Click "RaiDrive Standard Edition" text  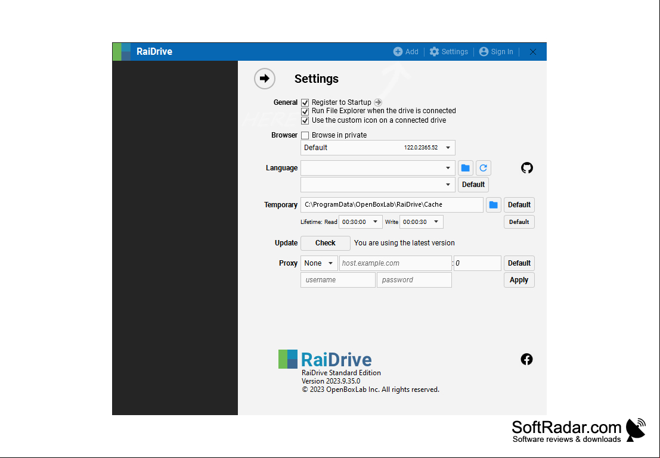(342, 373)
